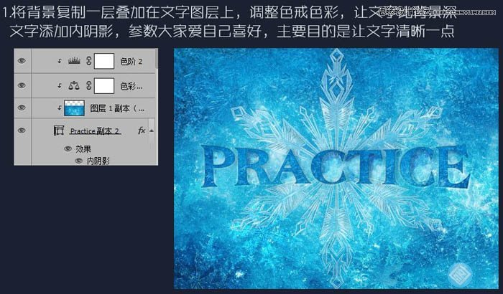Click the fx icon on Practice 副本 2

coord(142,131)
